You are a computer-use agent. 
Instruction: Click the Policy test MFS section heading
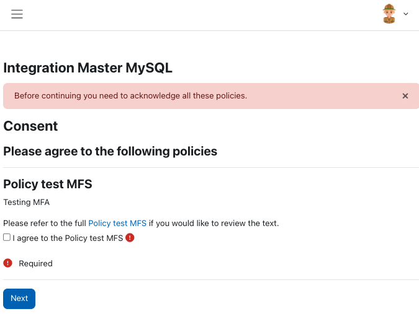pyautogui.click(x=48, y=184)
